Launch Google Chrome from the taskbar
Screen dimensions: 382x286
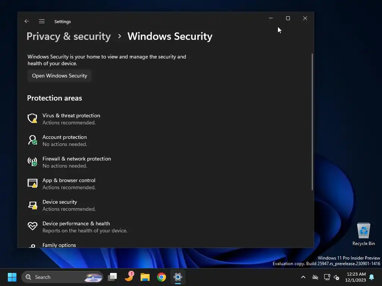click(162, 277)
